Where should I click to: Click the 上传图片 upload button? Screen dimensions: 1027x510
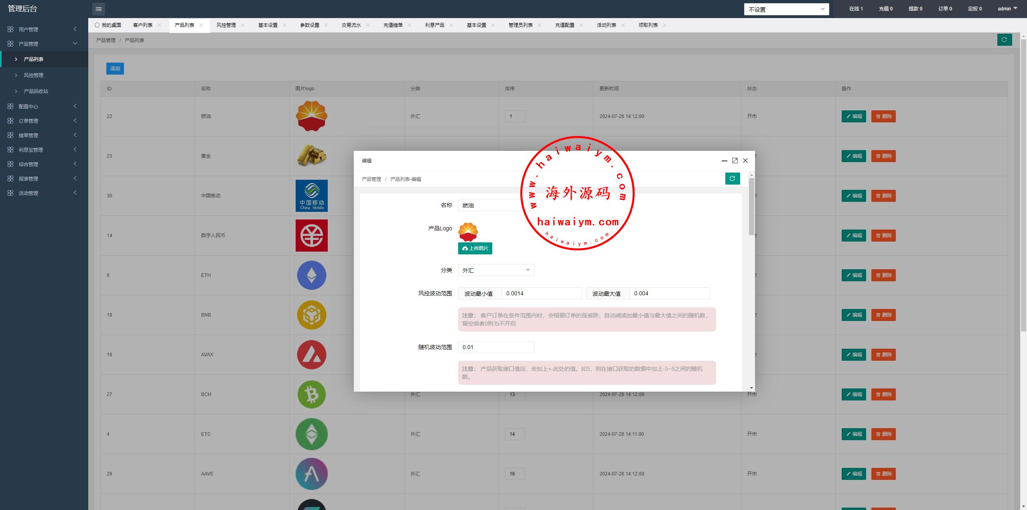click(475, 248)
